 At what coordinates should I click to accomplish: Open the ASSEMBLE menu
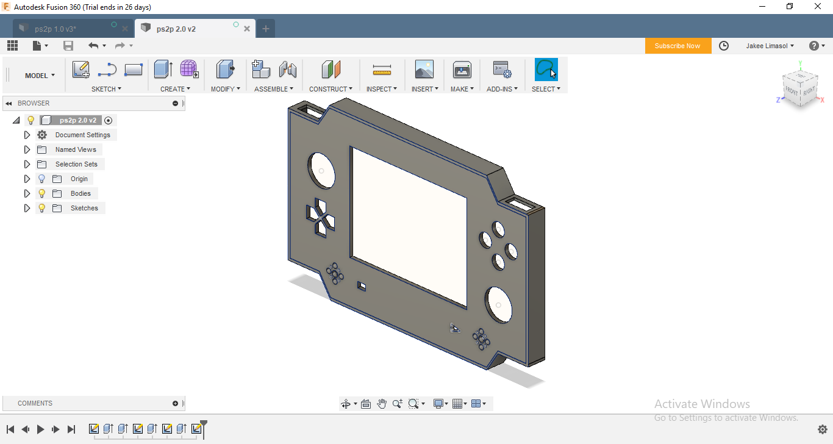pyautogui.click(x=274, y=89)
